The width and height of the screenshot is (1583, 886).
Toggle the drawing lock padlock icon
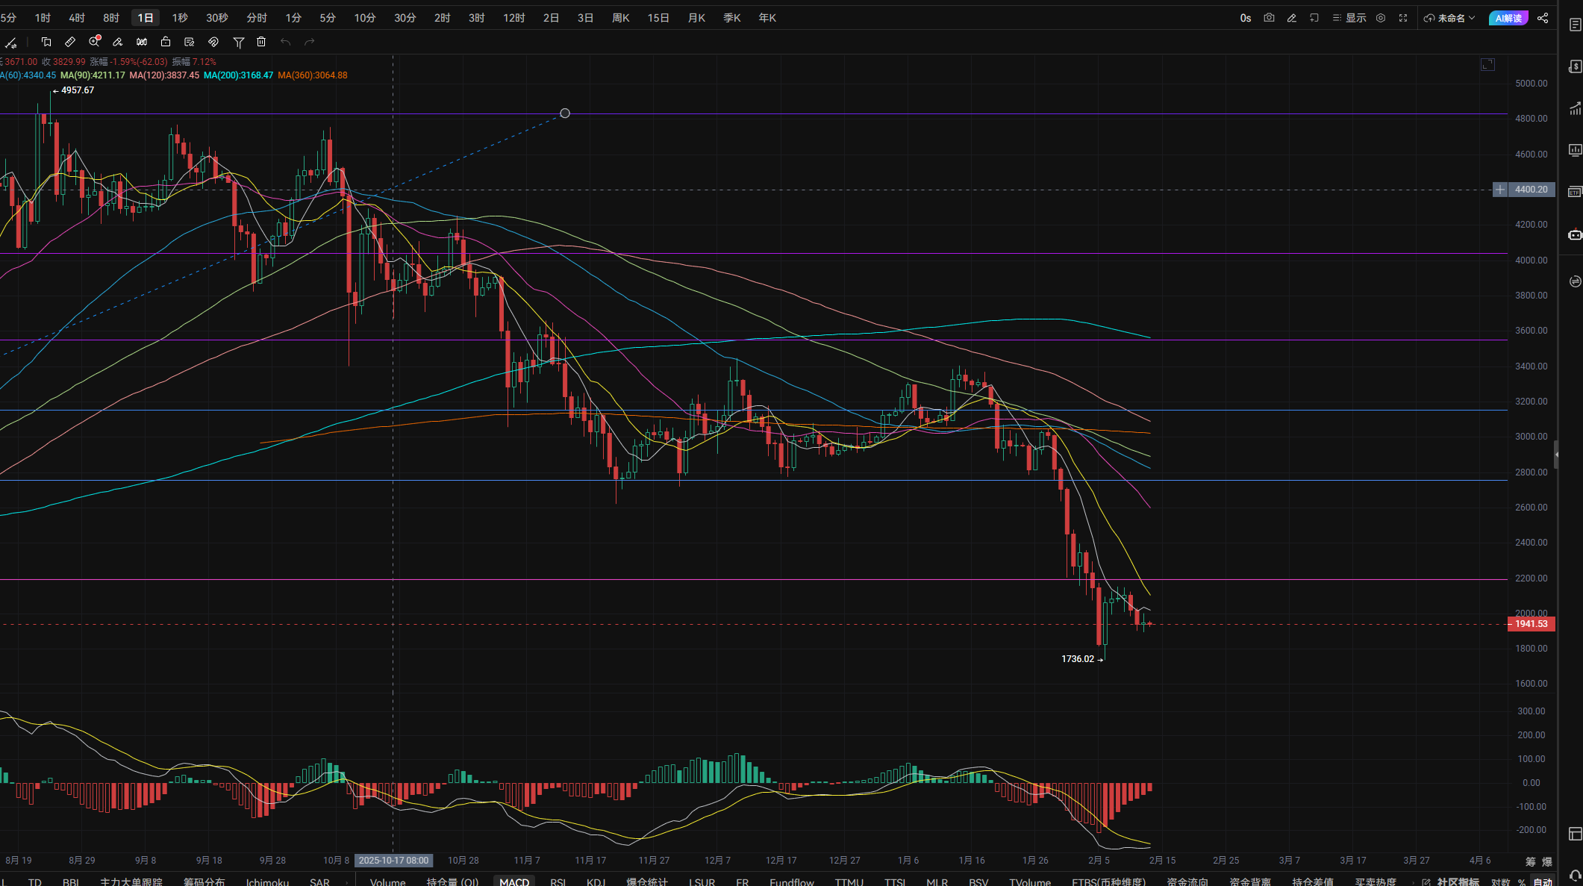coord(166,42)
